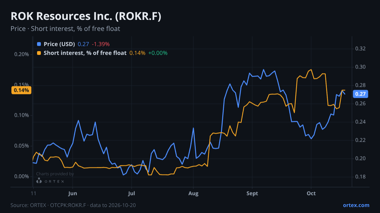Click the 0.18 right axis price label

[x=361, y=177]
